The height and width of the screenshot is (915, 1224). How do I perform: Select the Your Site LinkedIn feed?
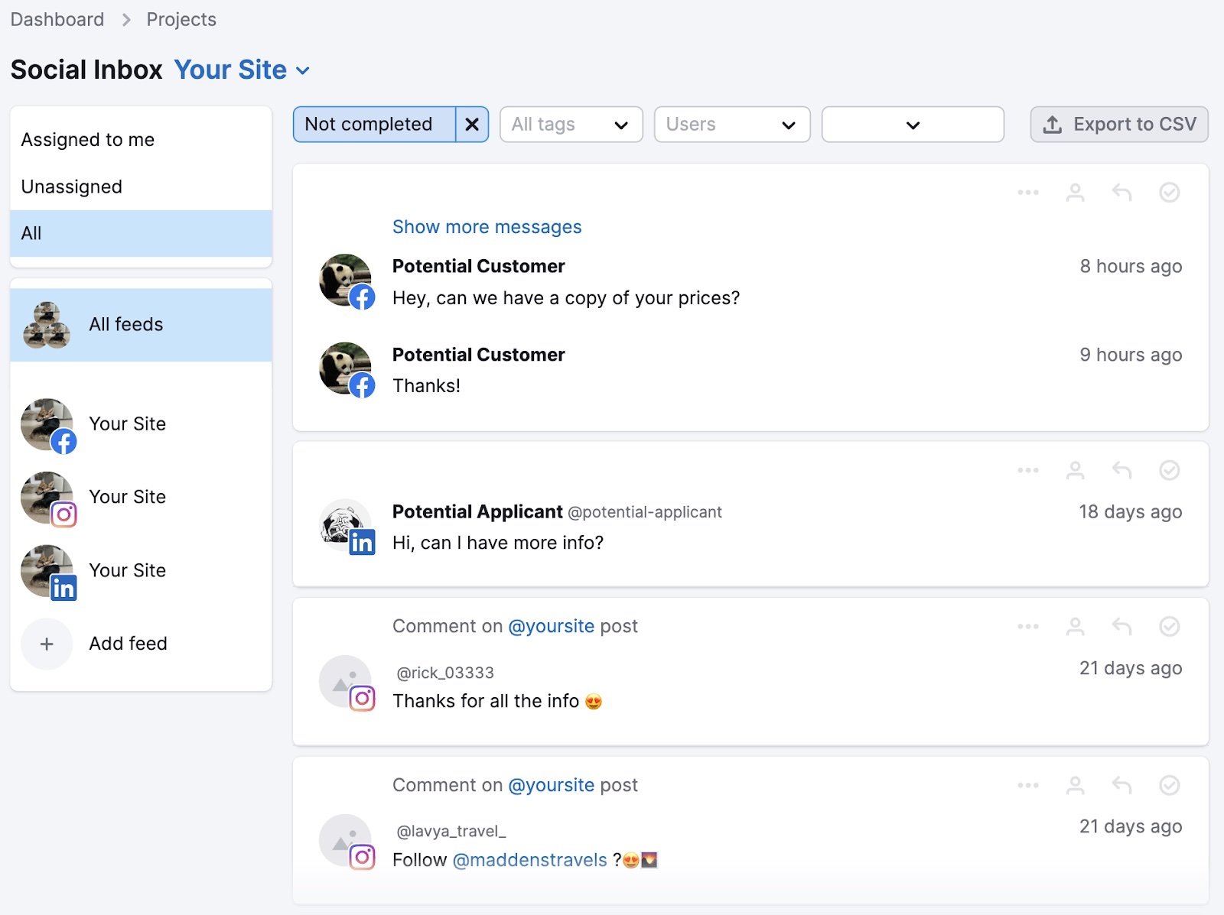click(x=127, y=570)
